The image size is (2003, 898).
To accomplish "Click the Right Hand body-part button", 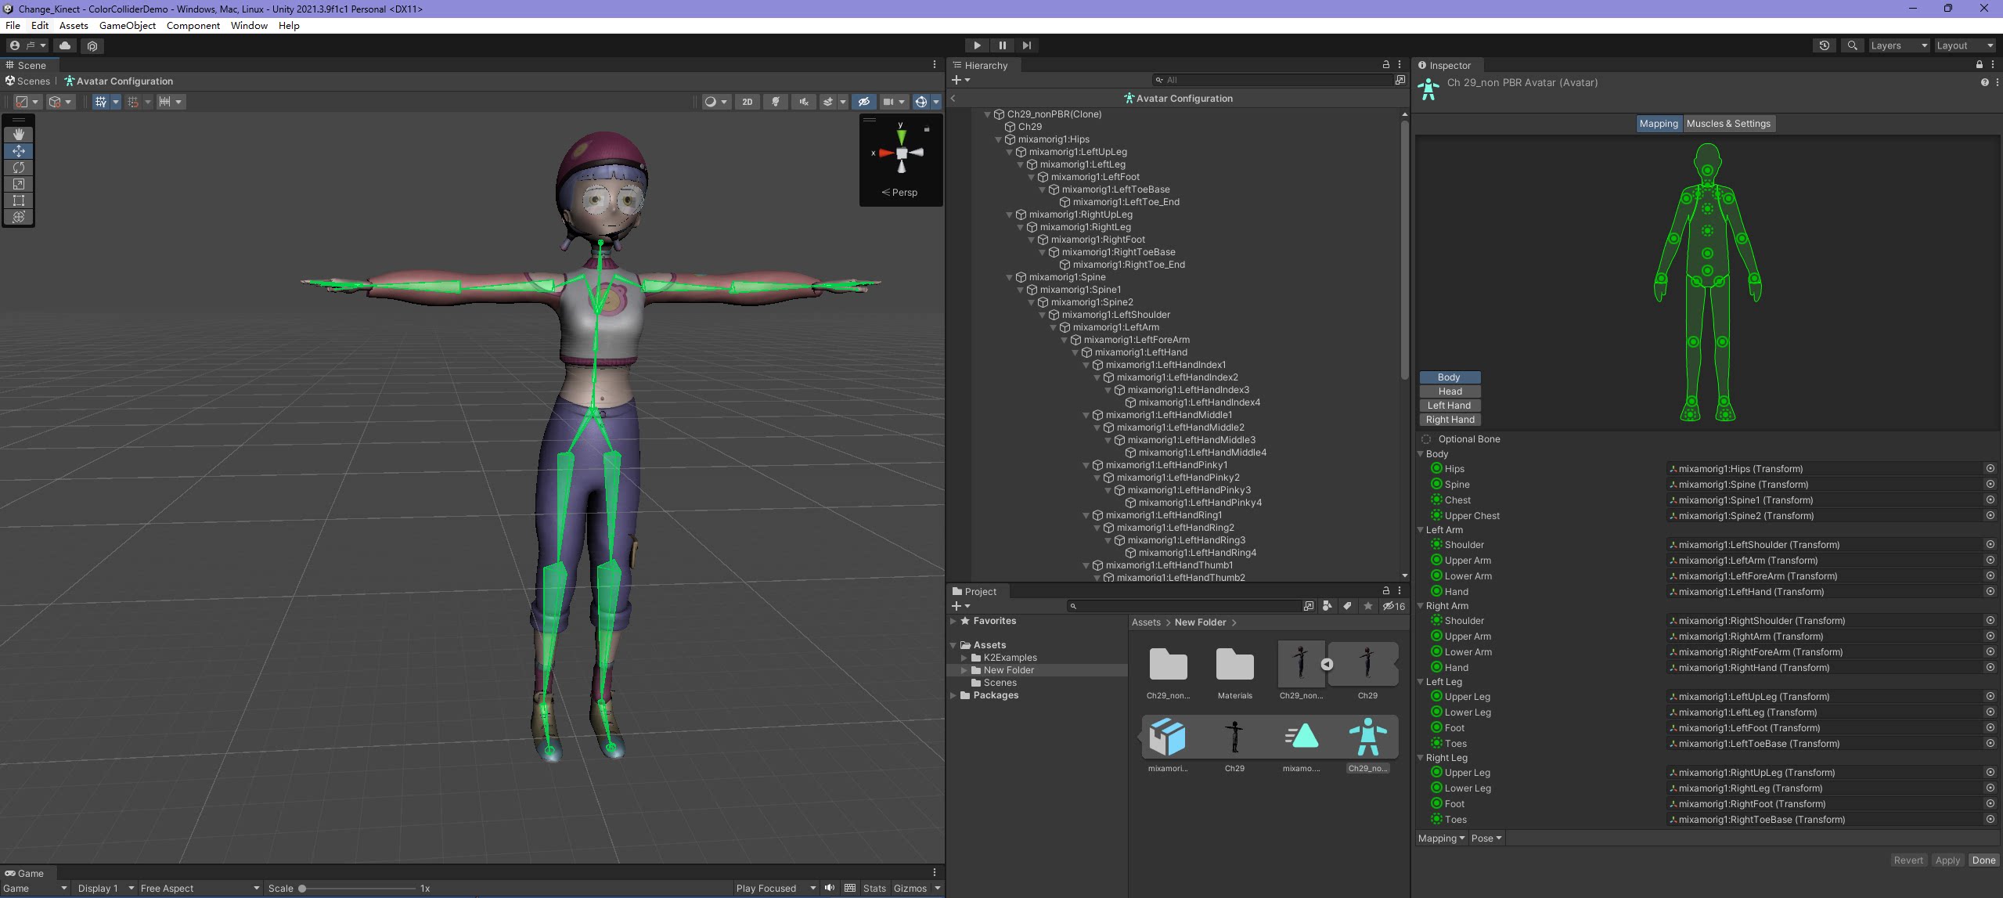I will pyautogui.click(x=1450, y=420).
